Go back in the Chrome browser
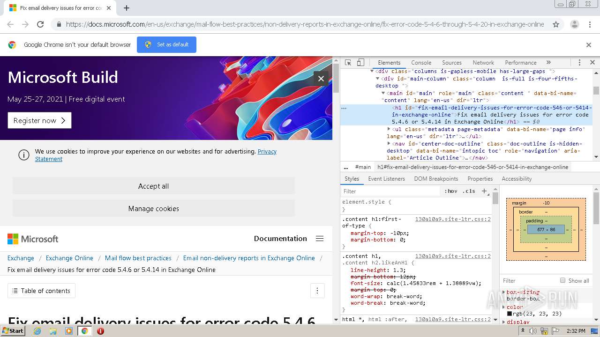 click(x=10, y=24)
